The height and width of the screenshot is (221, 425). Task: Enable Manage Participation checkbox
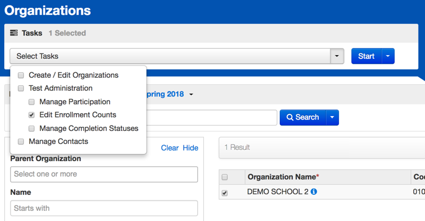31,102
